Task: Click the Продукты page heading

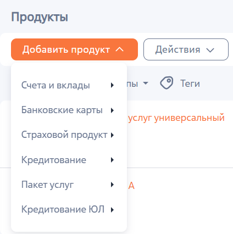Action: click(x=40, y=18)
